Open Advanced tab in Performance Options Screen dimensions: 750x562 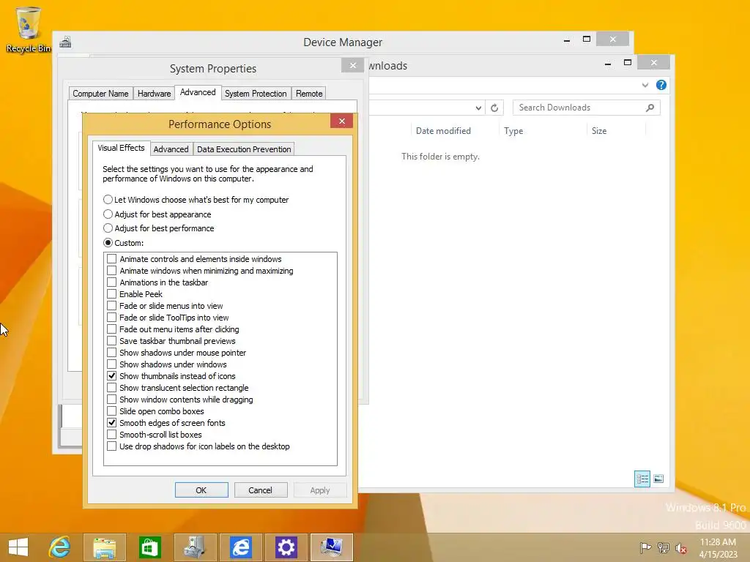[x=171, y=149]
